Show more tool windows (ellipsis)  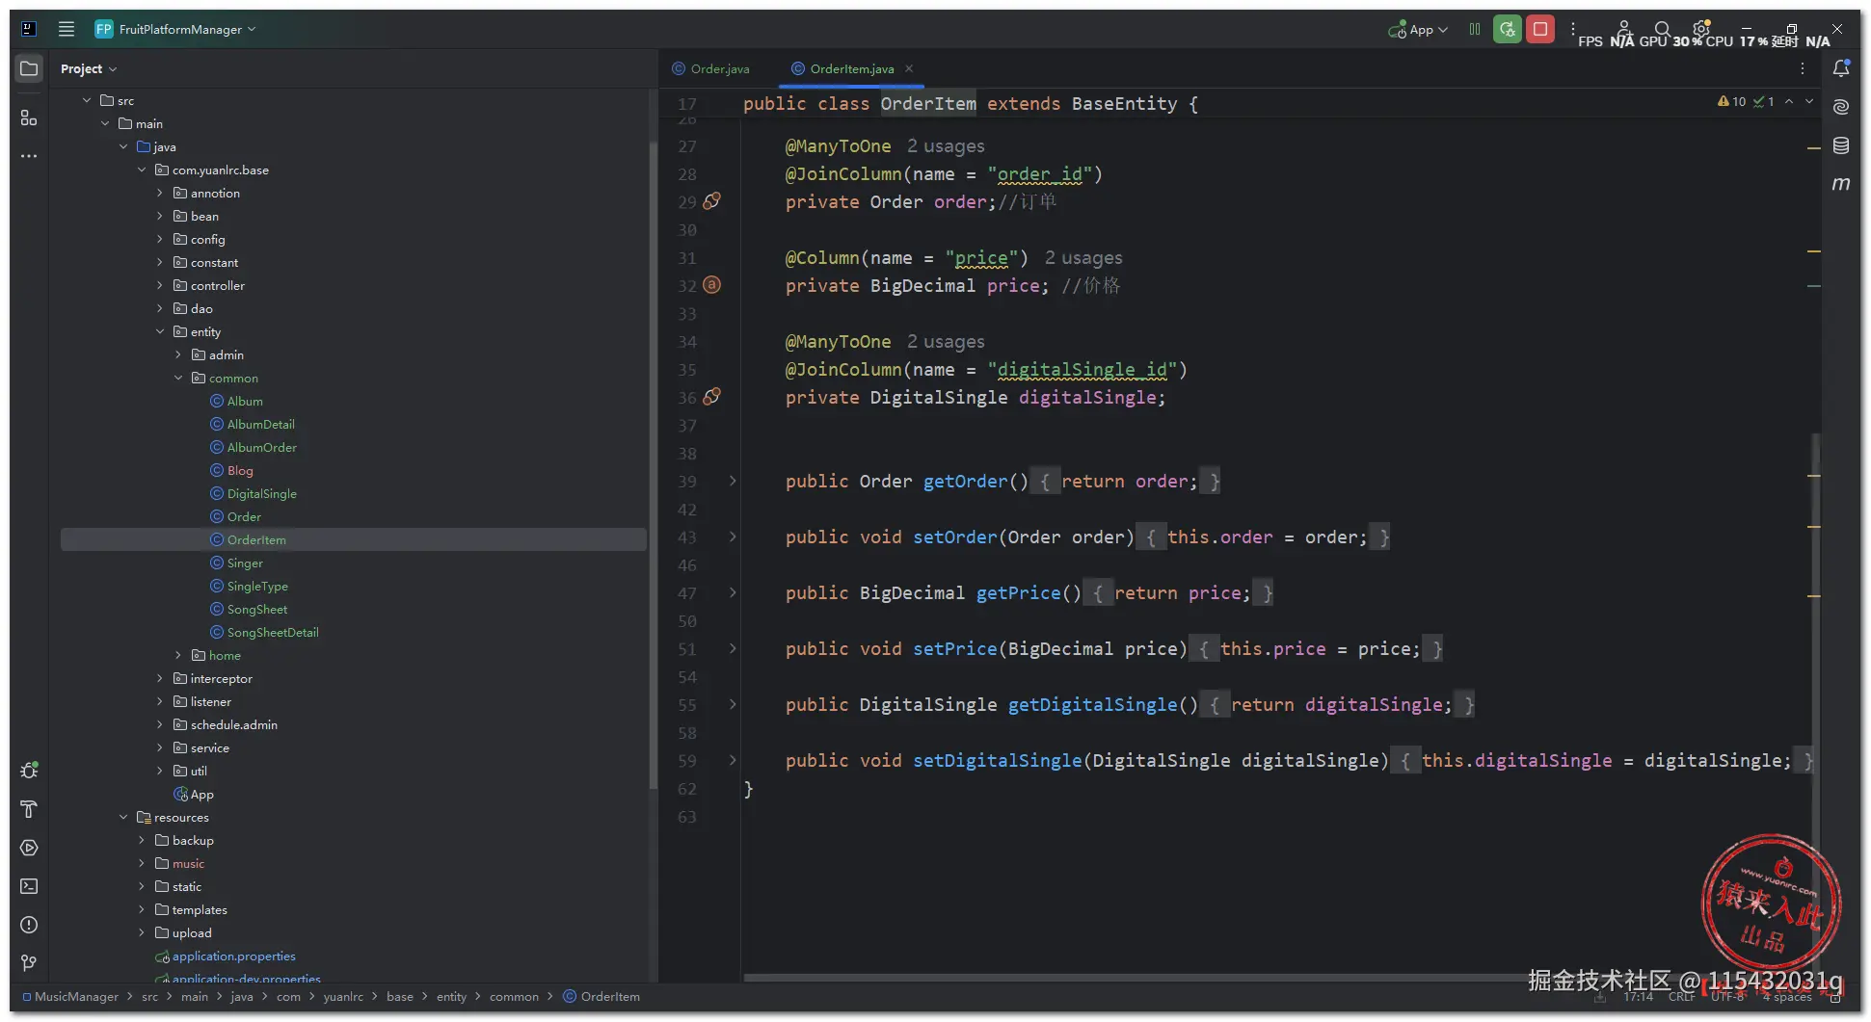tap(29, 156)
